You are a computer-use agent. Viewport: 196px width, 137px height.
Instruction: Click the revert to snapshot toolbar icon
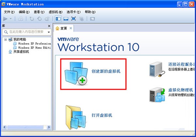coord(40,19)
